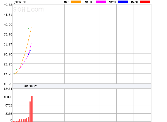This screenshot has height=122, width=167.
Task: Click the 44.81 price axis value
Action: pyautogui.click(x=8, y=15)
